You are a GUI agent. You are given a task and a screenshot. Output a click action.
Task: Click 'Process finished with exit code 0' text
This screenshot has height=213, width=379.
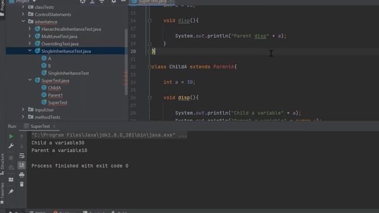click(x=80, y=166)
